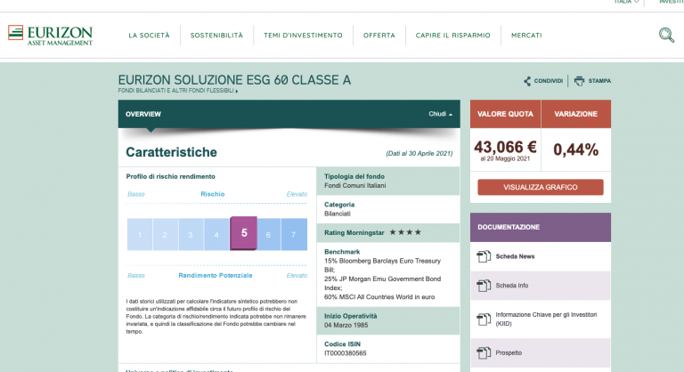Screen dimensions: 684x372
Task: Click the Condividi link text
Action: (x=549, y=81)
